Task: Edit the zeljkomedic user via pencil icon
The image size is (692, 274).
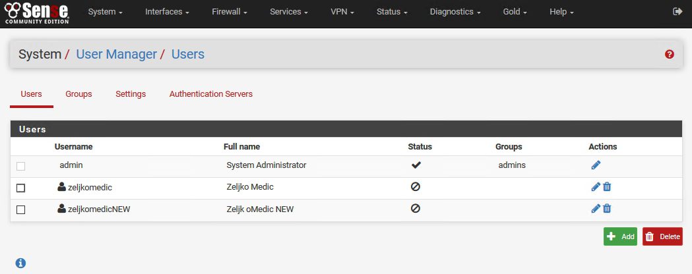Action: tap(596, 187)
